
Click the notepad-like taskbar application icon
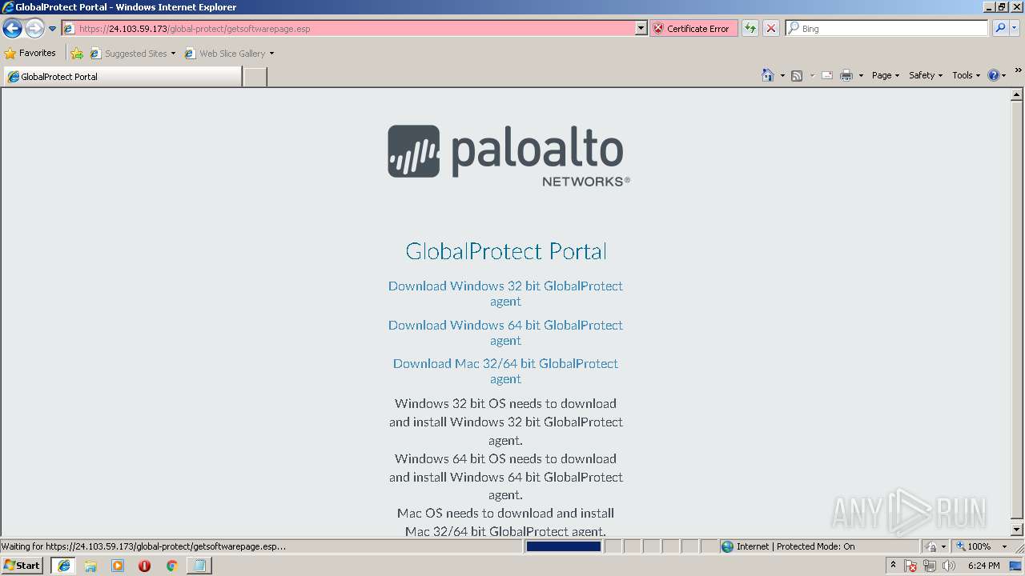pyautogui.click(x=199, y=566)
